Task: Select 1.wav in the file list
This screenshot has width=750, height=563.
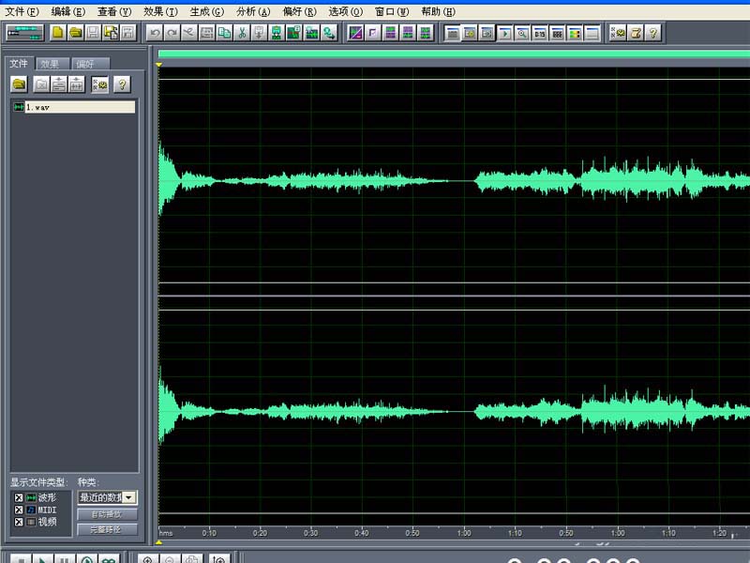Action: pos(37,108)
